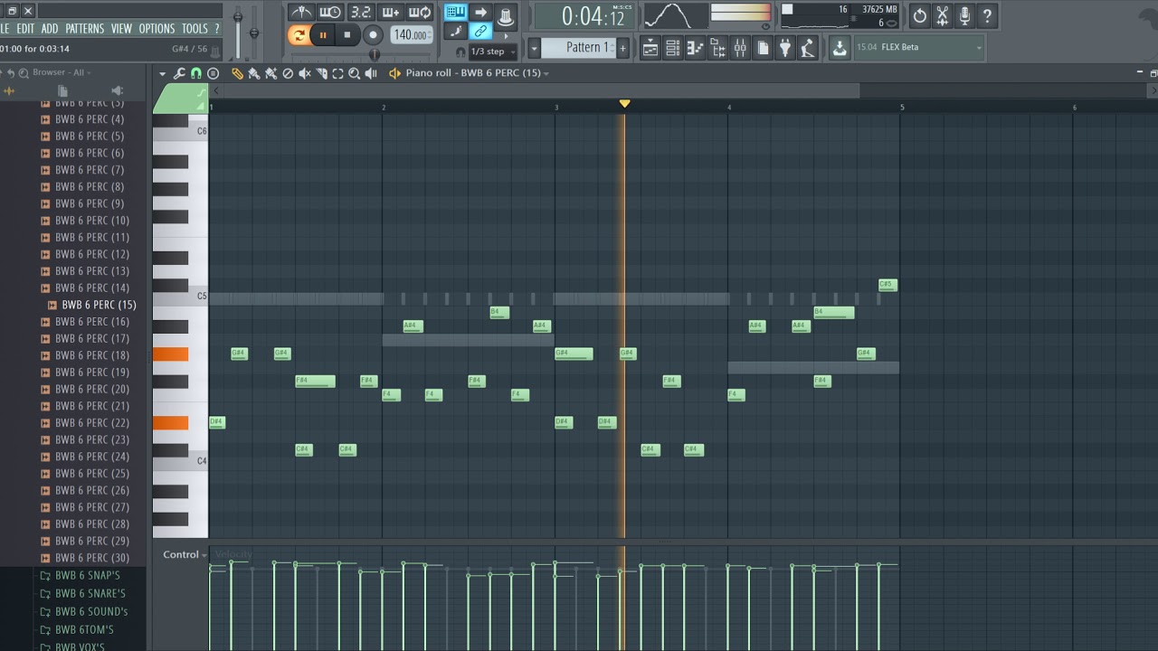This screenshot has width=1158, height=651.
Task: Select the mute tool in piano roll toolbar
Action: pos(305,73)
